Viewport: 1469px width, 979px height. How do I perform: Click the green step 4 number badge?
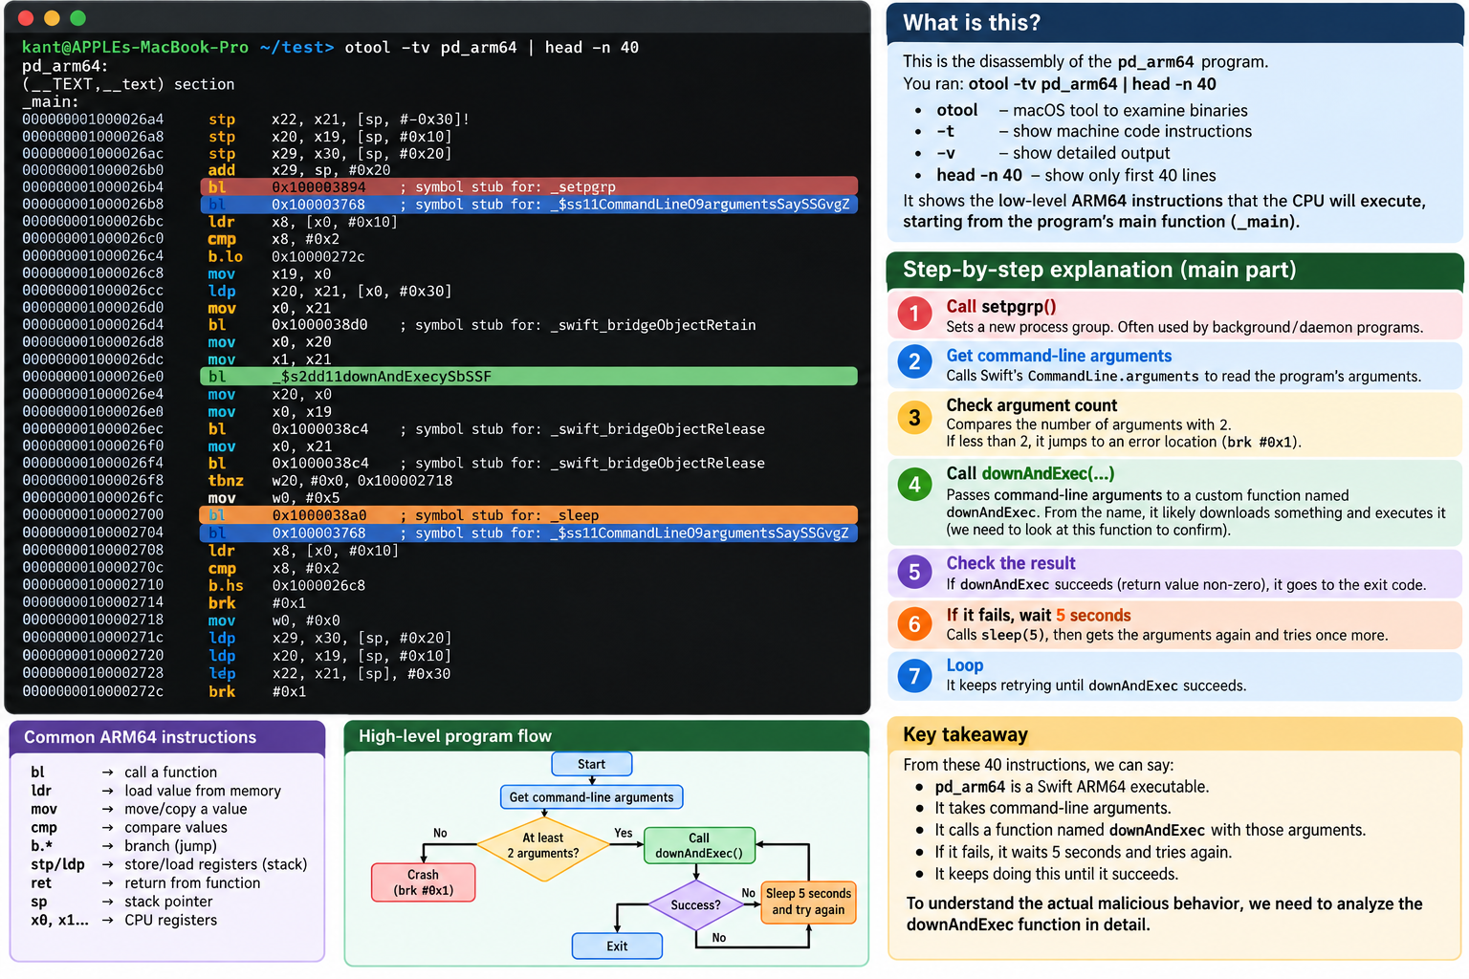(914, 485)
